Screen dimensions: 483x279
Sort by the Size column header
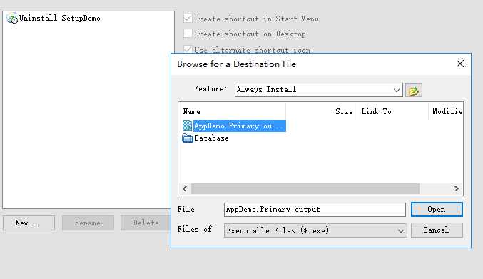[x=321, y=111]
